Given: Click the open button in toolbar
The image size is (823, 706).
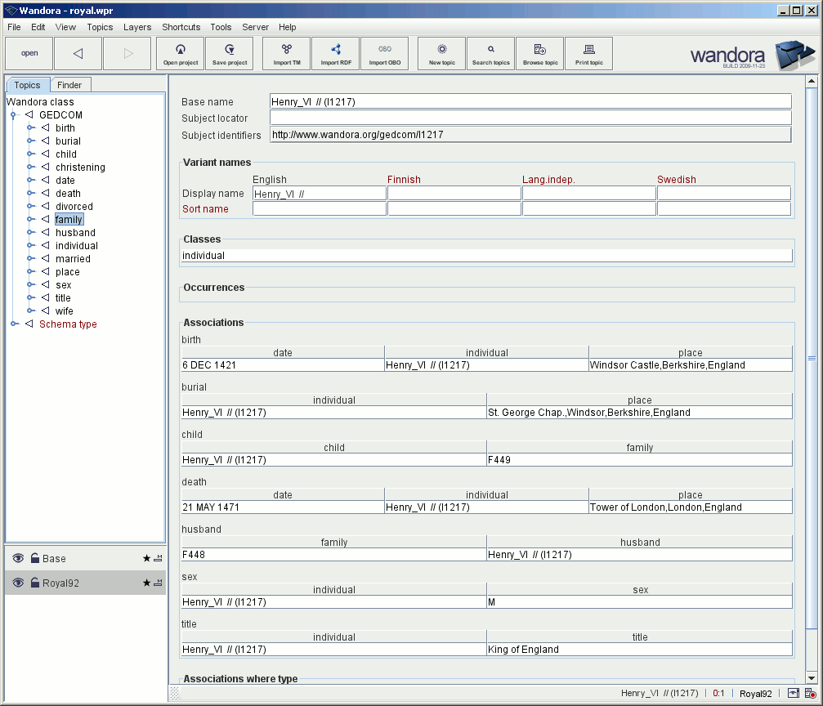Looking at the screenshot, I should (x=29, y=54).
